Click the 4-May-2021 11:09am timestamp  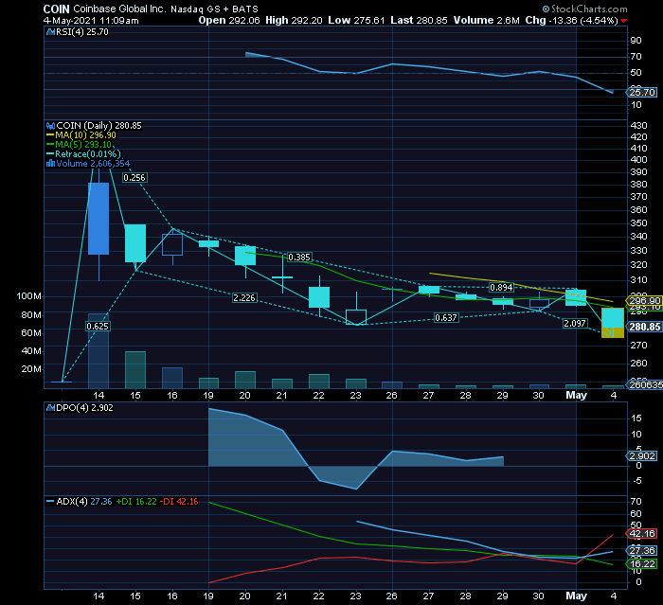91,20
